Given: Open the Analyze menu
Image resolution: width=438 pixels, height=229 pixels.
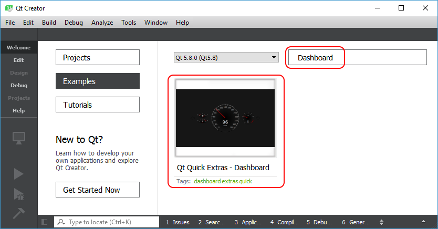Looking at the screenshot, I should 102,23.
